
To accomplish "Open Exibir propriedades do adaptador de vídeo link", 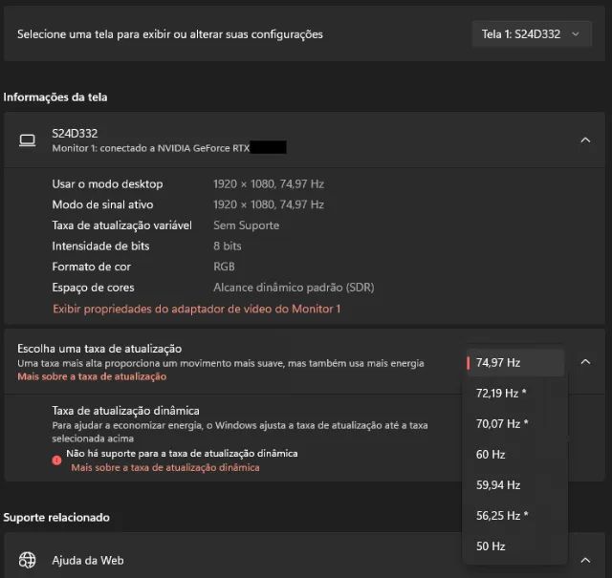I will pyautogui.click(x=197, y=309).
